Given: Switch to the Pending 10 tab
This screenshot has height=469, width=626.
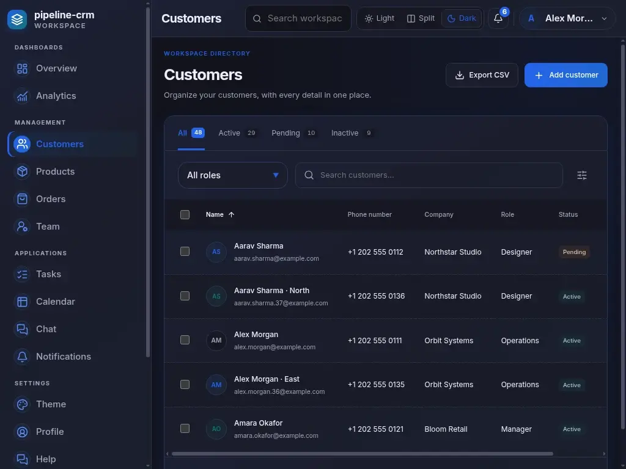Looking at the screenshot, I should 294,133.
